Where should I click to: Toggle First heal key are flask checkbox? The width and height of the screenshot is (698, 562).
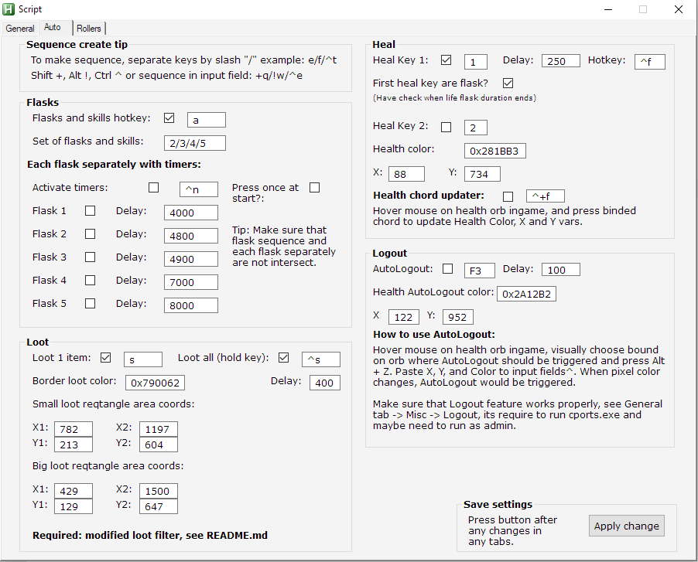pos(508,83)
